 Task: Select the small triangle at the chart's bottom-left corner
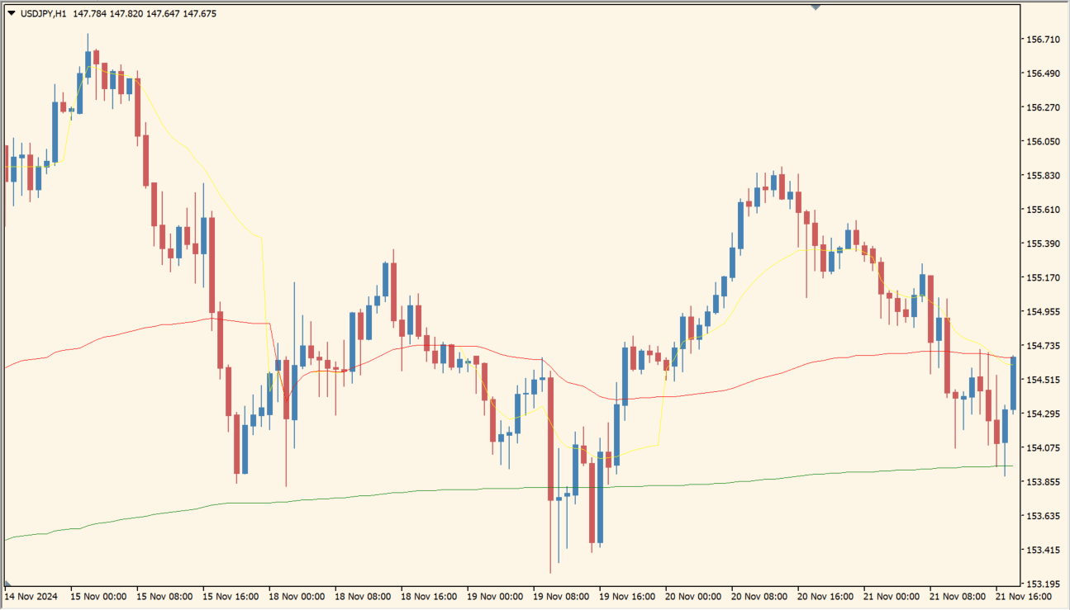click(7, 584)
